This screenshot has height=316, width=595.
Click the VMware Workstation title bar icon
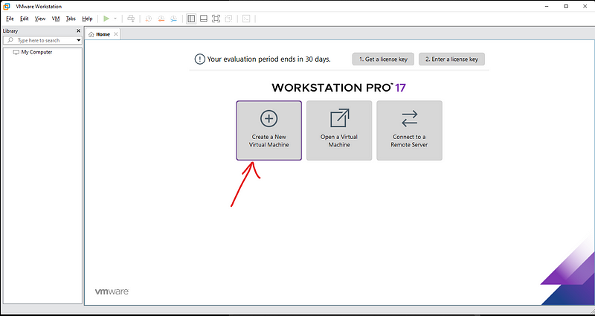coord(7,7)
